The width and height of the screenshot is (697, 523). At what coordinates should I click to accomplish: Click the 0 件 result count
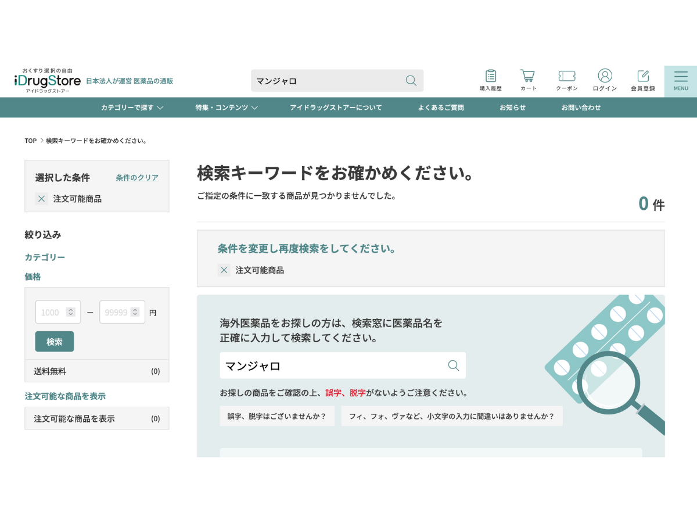[651, 203]
